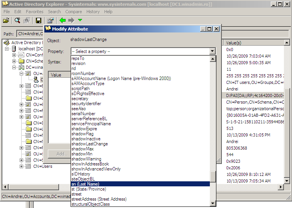The height and width of the screenshot is (208, 292).
Task: Open the green history dropdown arrow
Action: tap(80, 20)
